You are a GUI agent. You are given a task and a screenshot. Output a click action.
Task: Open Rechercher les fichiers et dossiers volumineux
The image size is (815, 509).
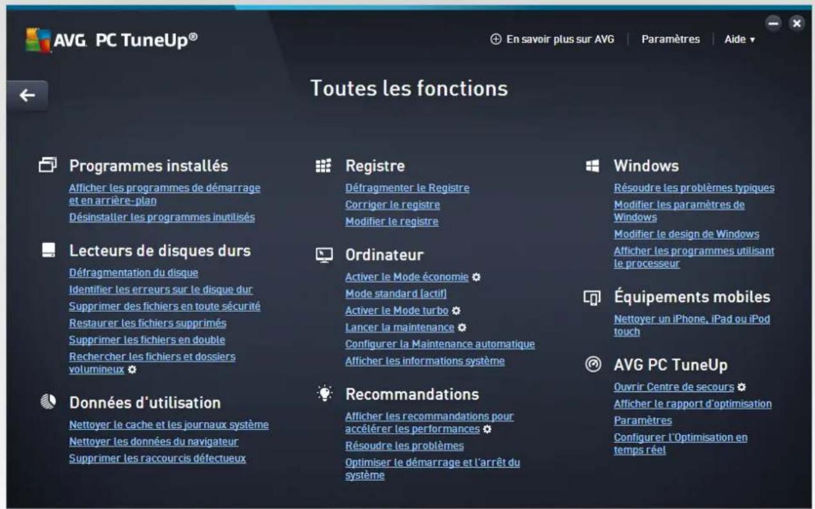pos(152,362)
